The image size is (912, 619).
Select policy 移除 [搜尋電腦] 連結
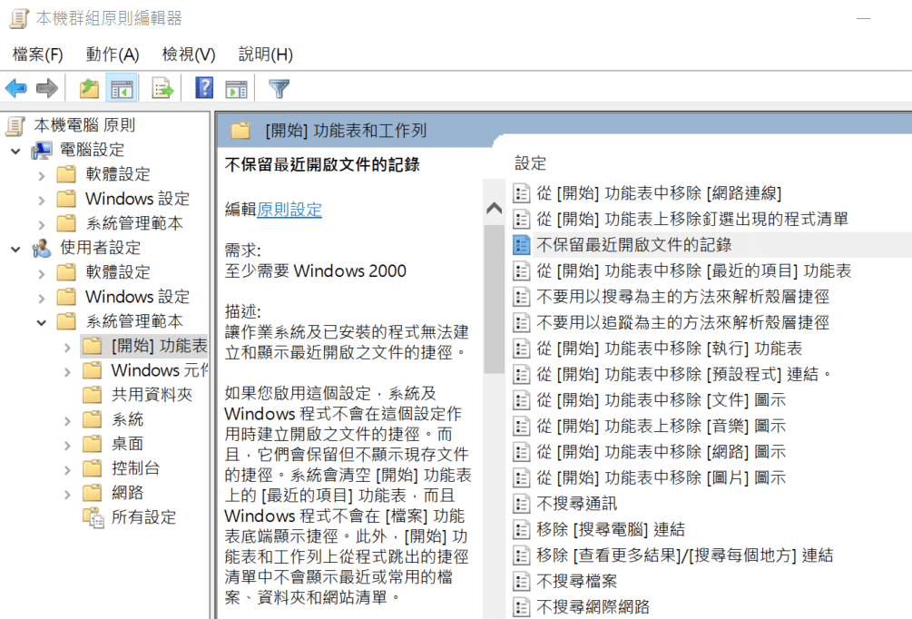610,529
